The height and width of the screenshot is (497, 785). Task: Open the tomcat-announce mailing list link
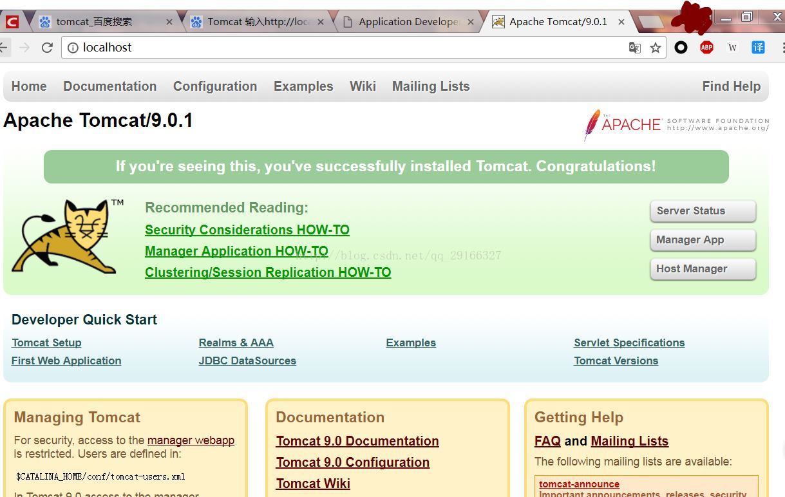click(579, 484)
